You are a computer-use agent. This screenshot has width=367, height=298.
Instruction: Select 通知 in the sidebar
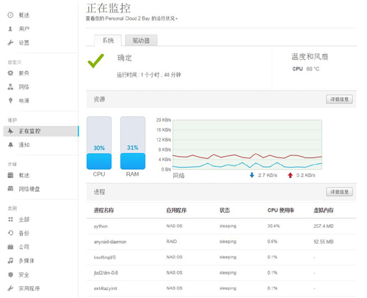(x=24, y=145)
